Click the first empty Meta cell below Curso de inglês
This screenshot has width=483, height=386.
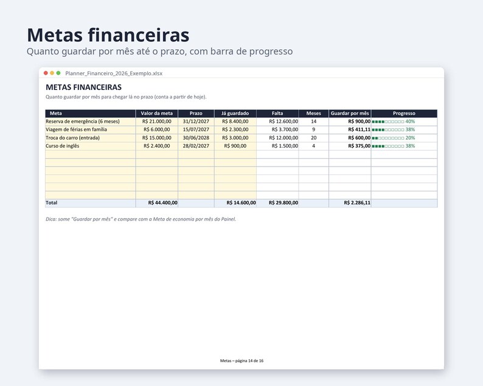[90, 154]
